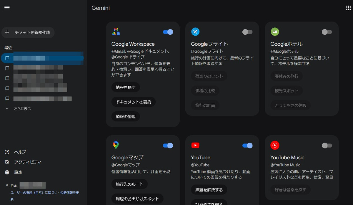Click the Google Hotels bed icon
This screenshot has width=353, height=205.
click(x=275, y=32)
